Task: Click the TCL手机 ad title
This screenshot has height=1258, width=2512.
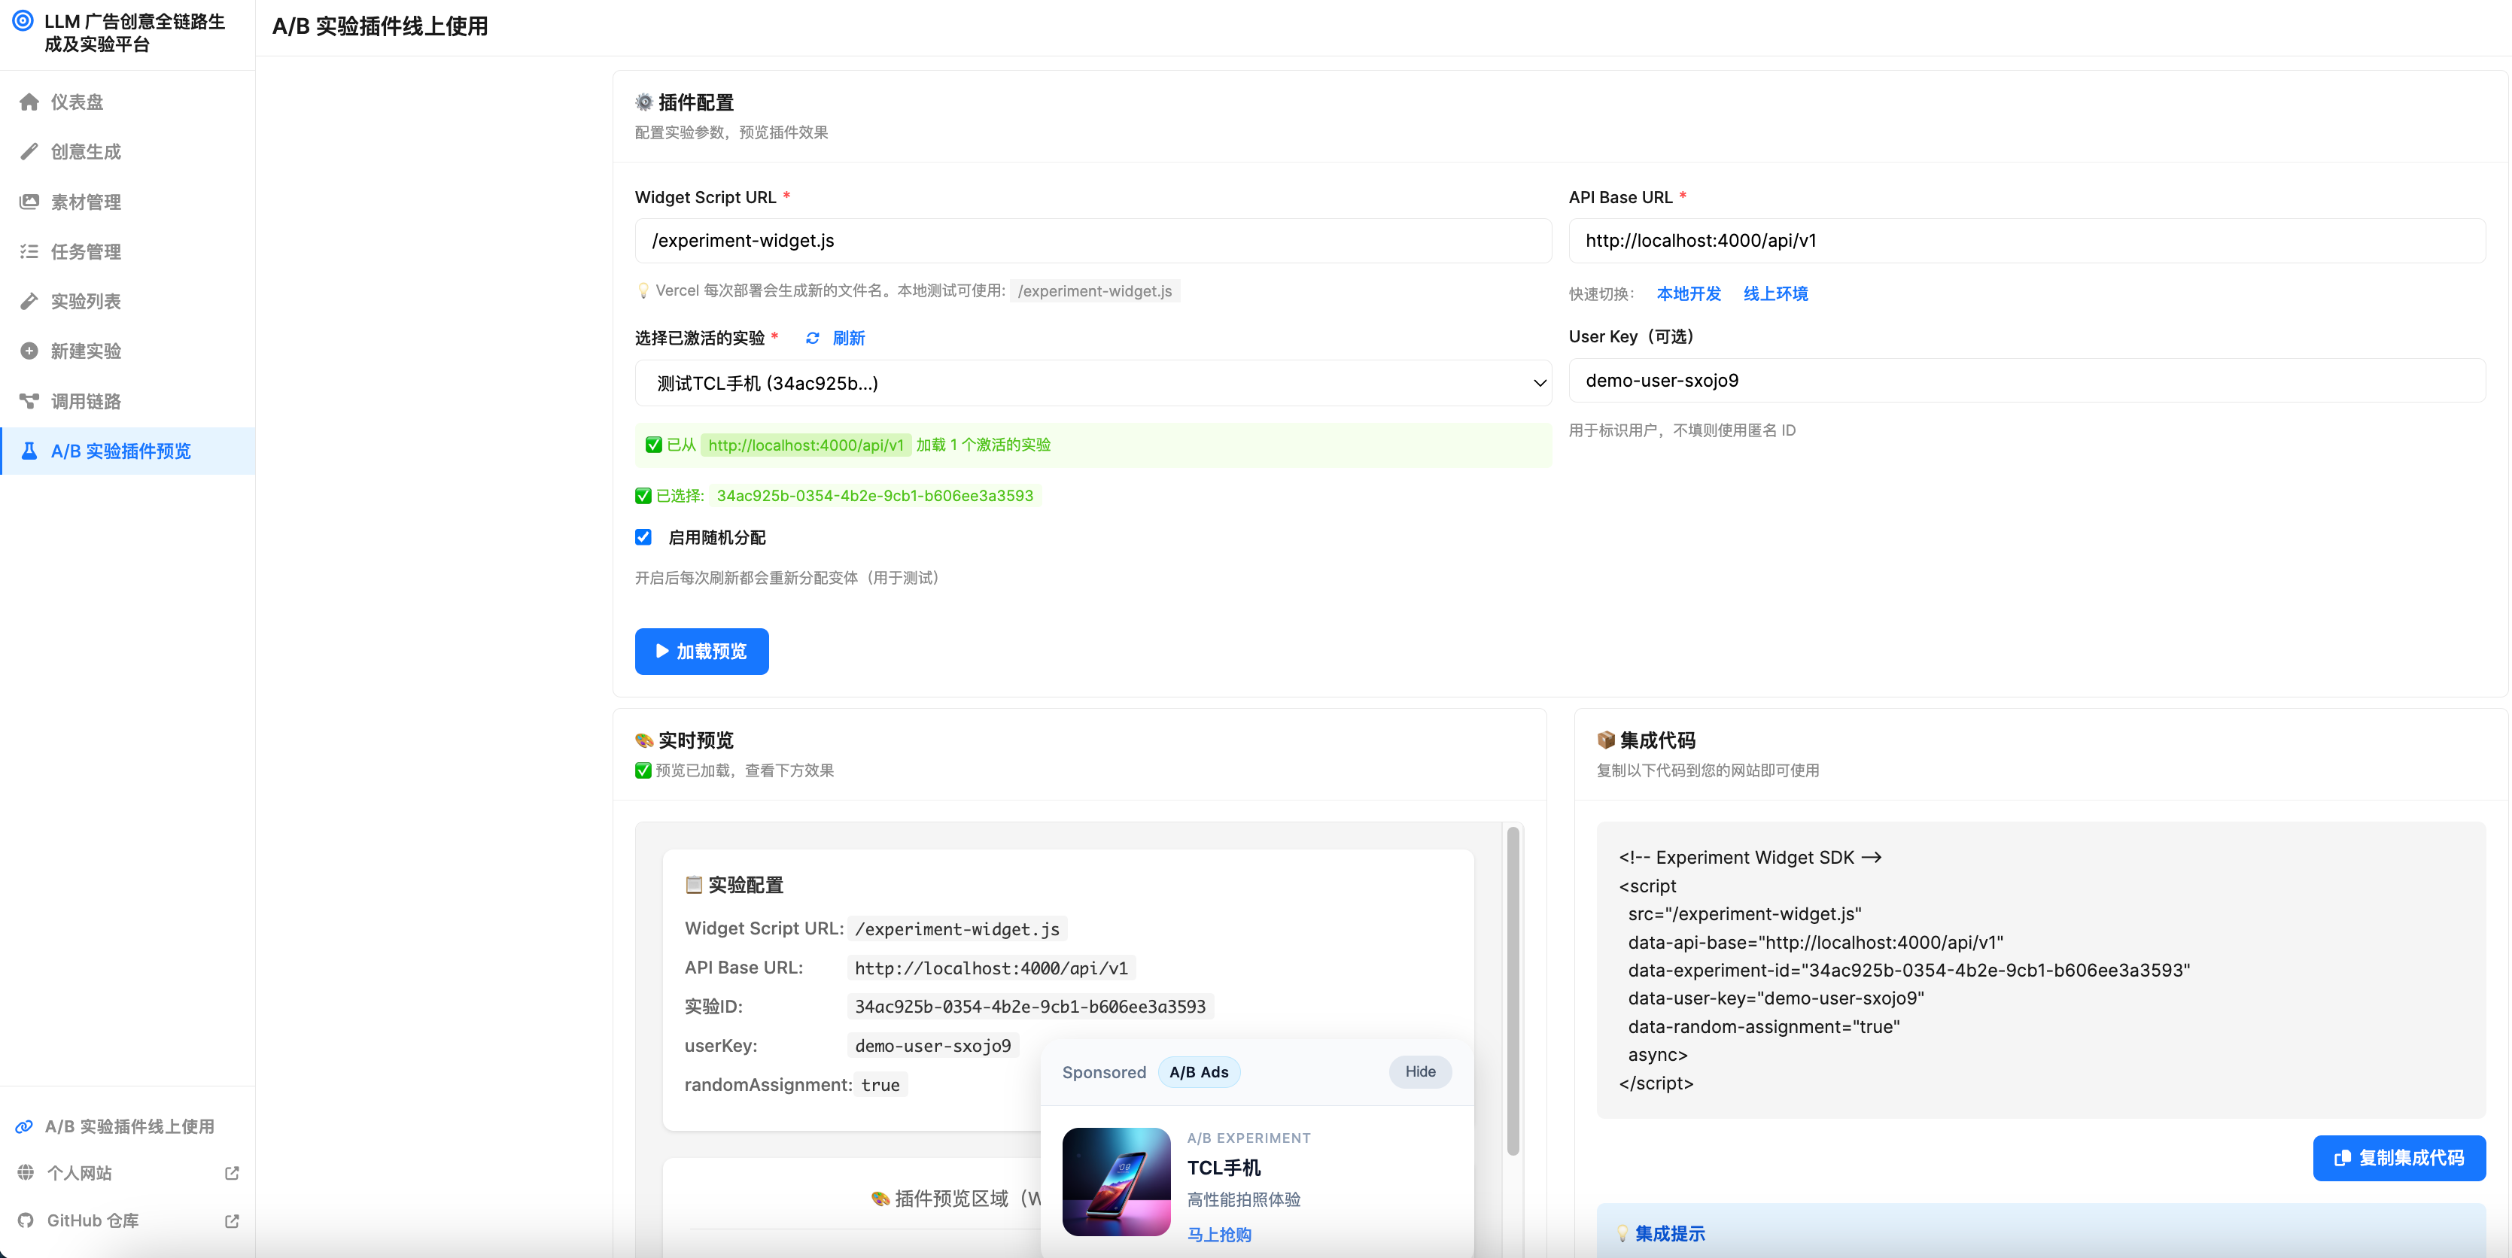Action: point(1223,1167)
